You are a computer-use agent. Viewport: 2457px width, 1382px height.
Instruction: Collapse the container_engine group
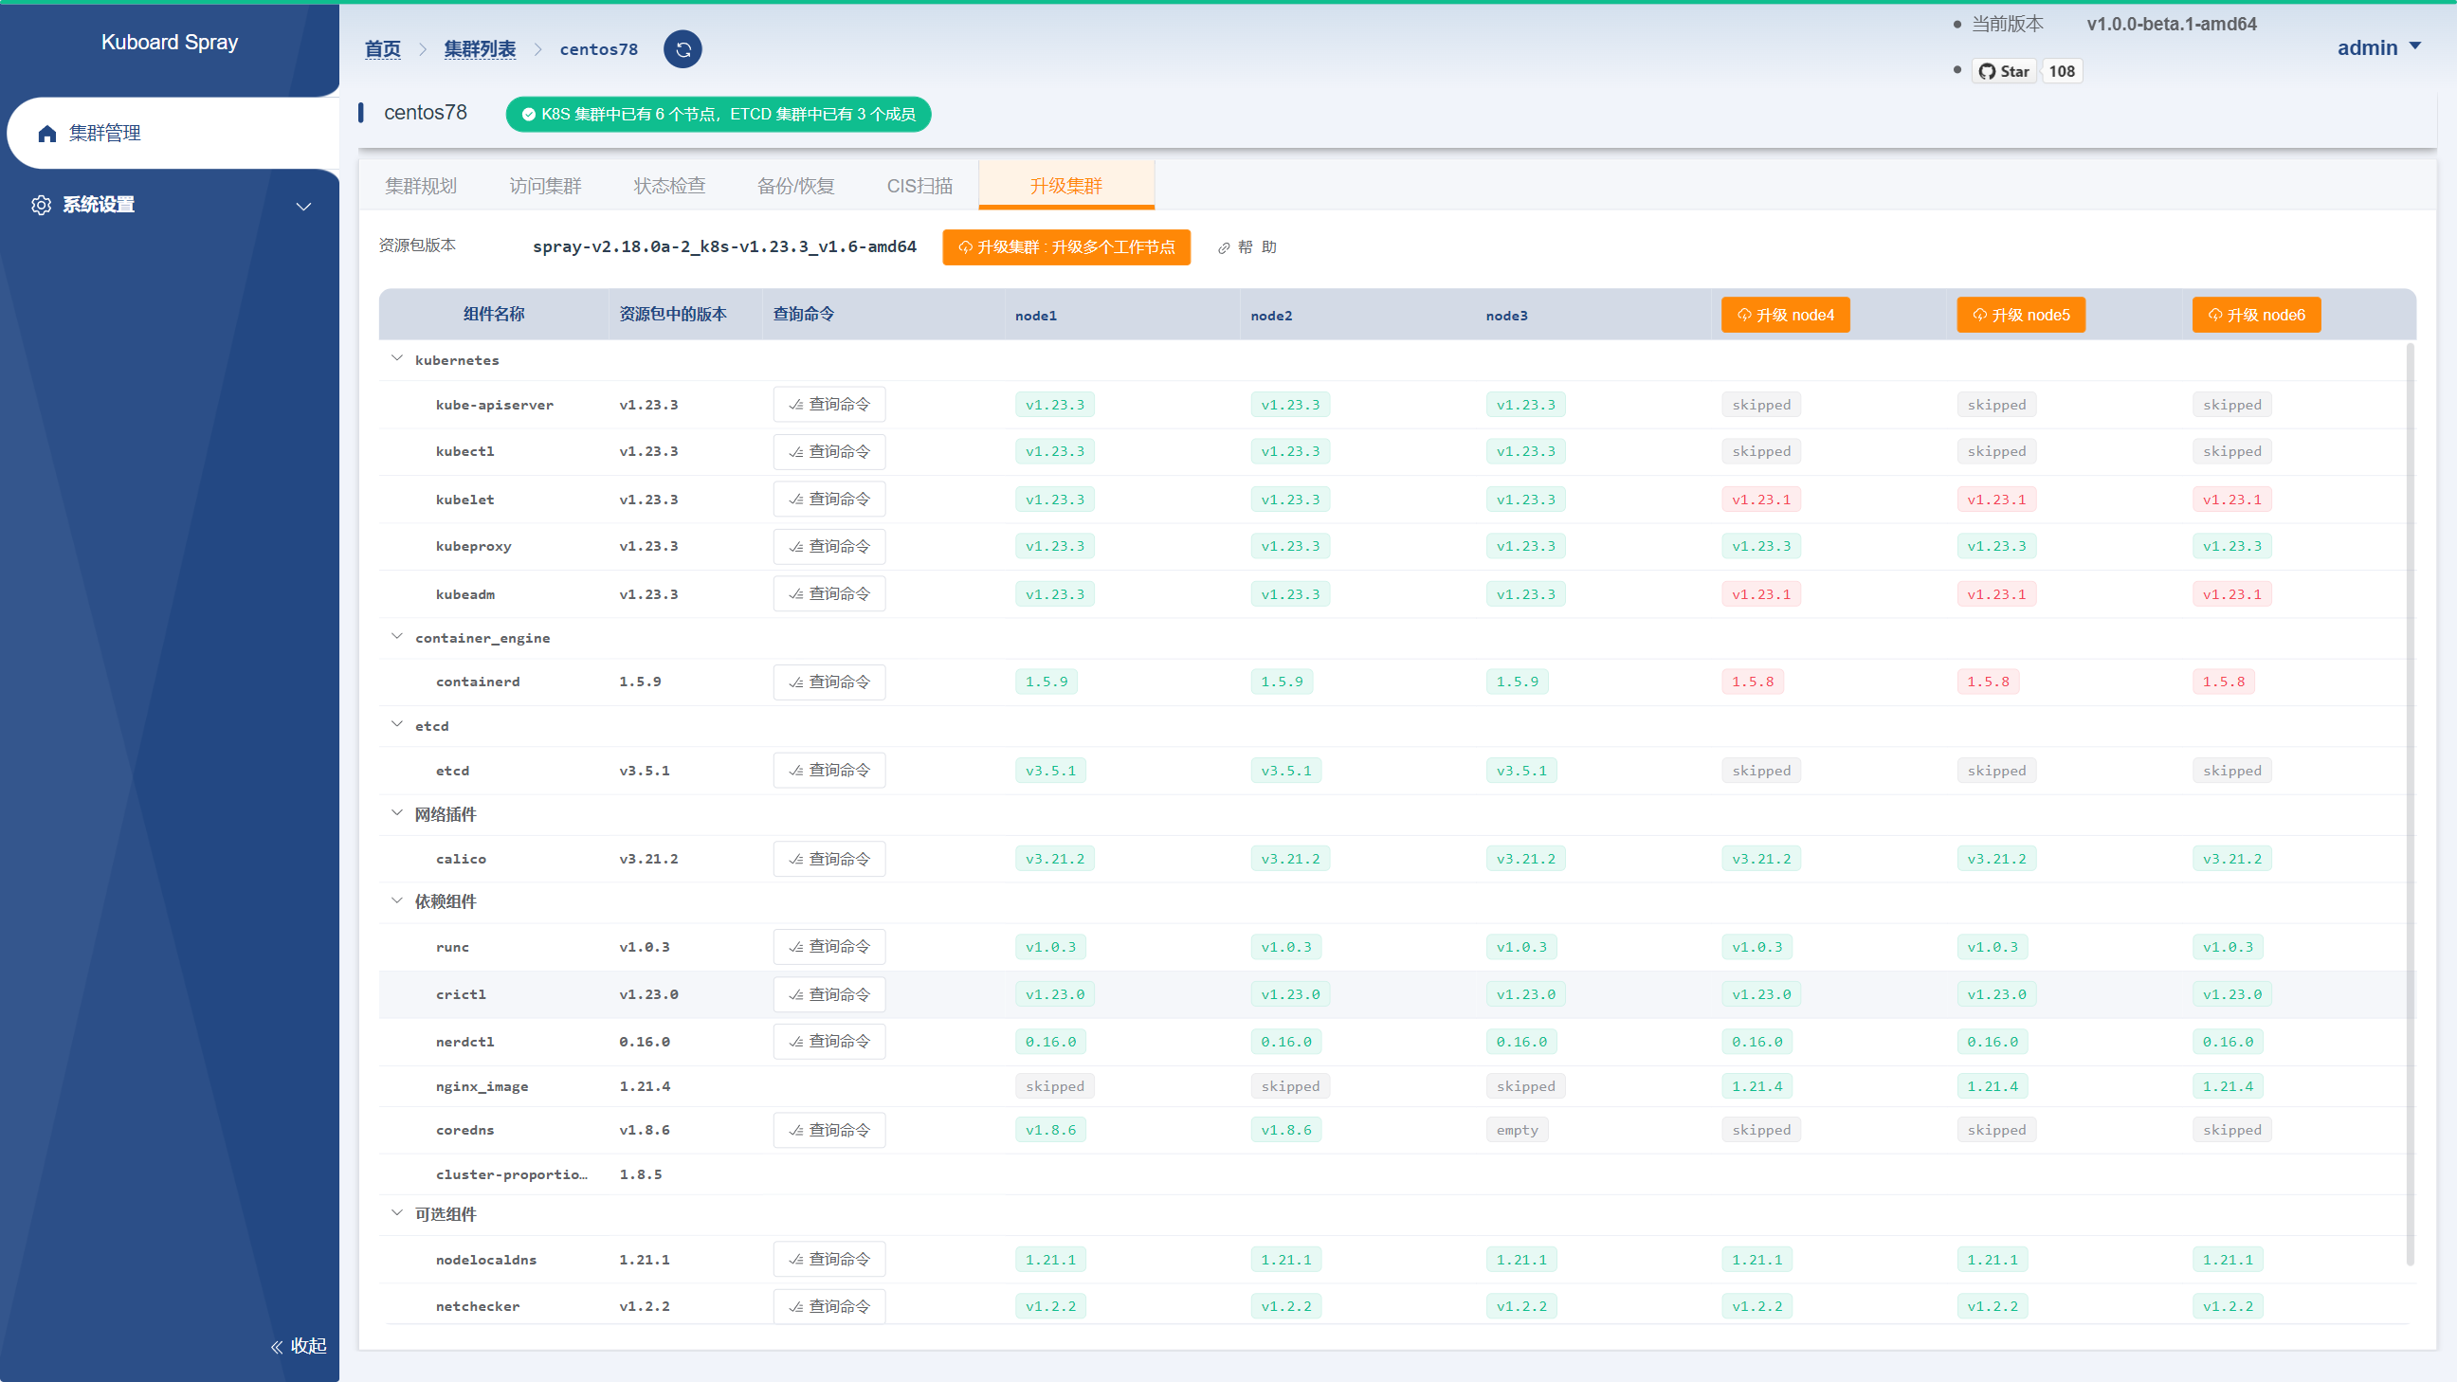coord(397,636)
